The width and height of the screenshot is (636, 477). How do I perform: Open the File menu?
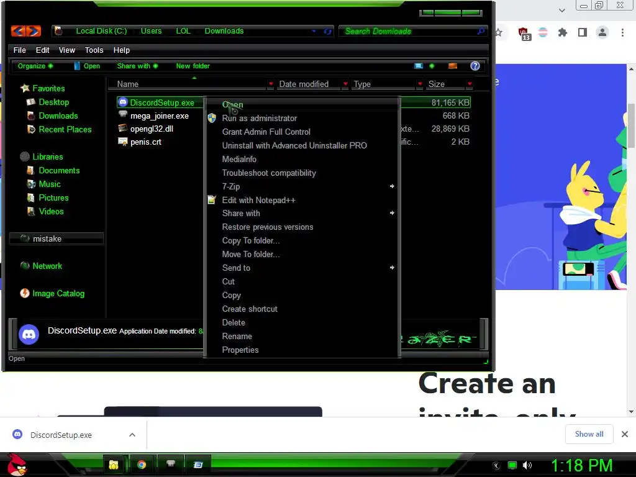pos(19,50)
